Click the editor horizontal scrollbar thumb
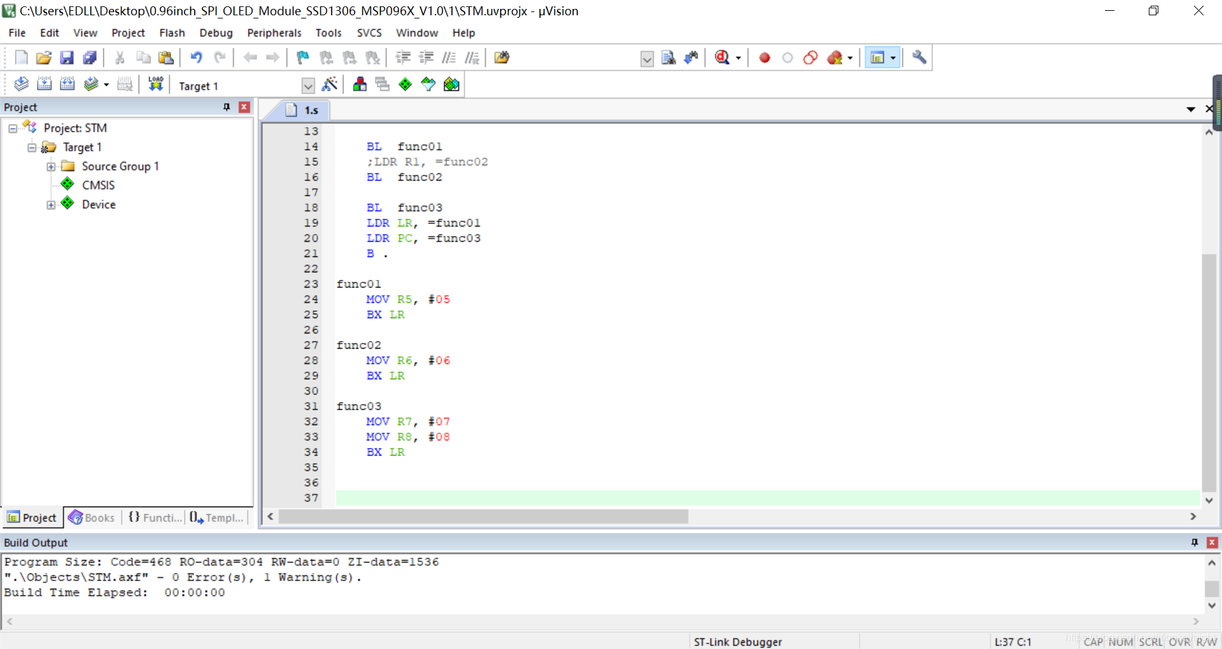This screenshot has height=649, width=1222. coord(483,517)
